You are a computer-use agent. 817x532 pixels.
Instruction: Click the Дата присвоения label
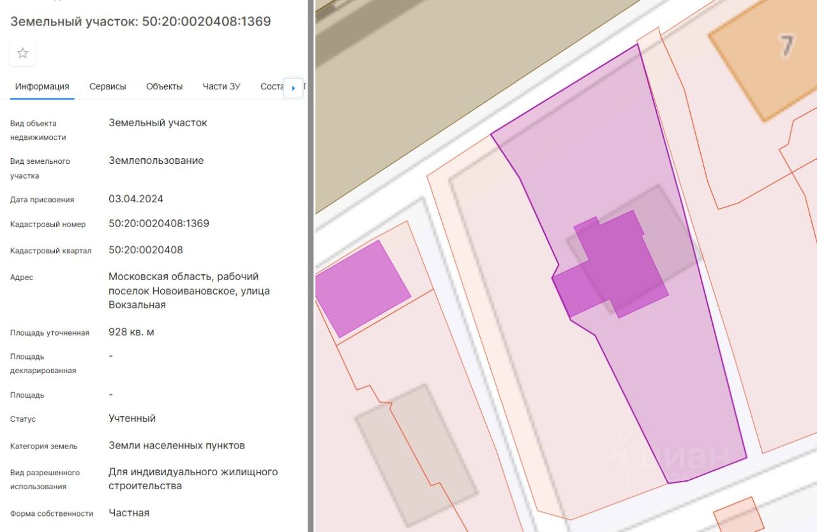tap(42, 200)
